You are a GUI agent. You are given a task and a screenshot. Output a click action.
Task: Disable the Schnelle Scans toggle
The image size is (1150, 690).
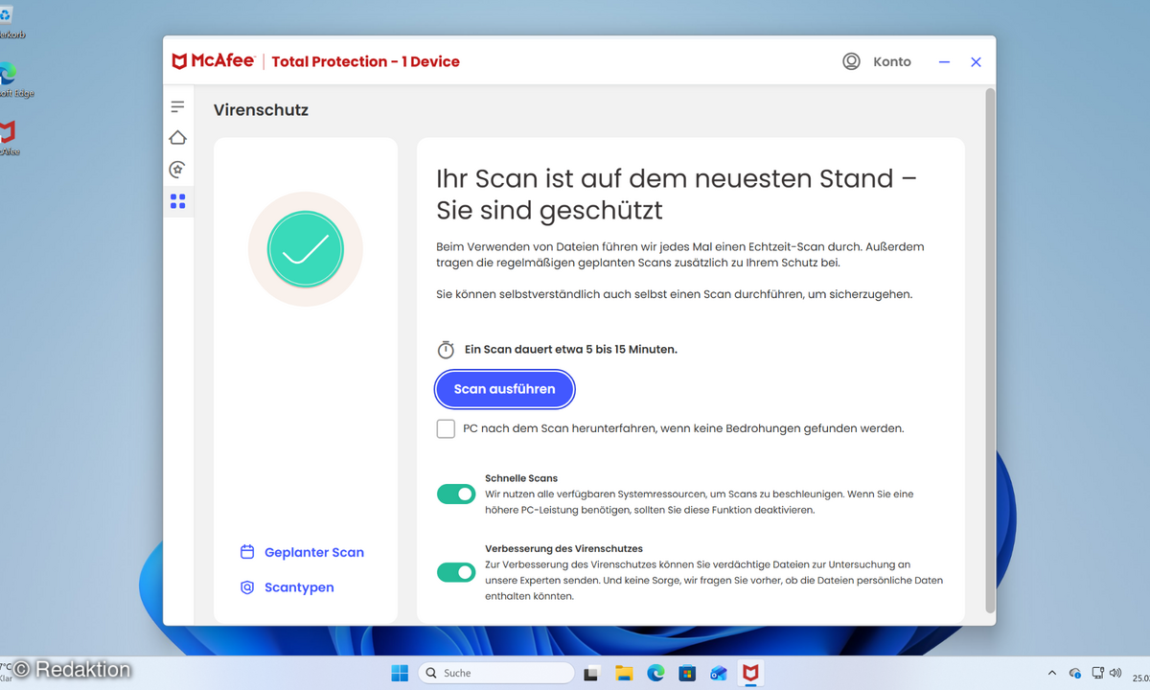pos(456,494)
